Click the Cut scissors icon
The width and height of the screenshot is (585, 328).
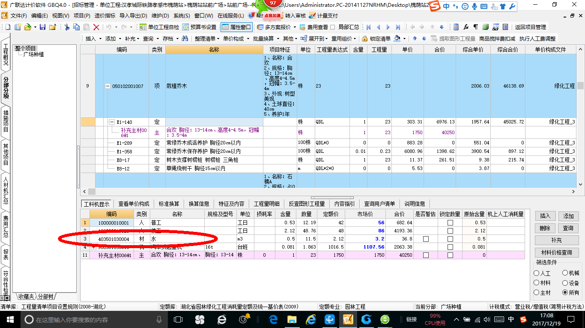tap(67, 27)
